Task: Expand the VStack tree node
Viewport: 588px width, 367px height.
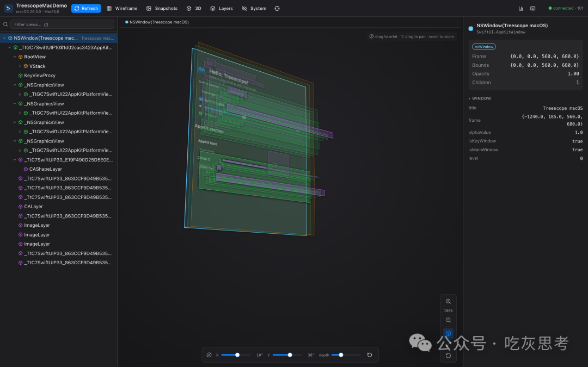Action: point(20,66)
